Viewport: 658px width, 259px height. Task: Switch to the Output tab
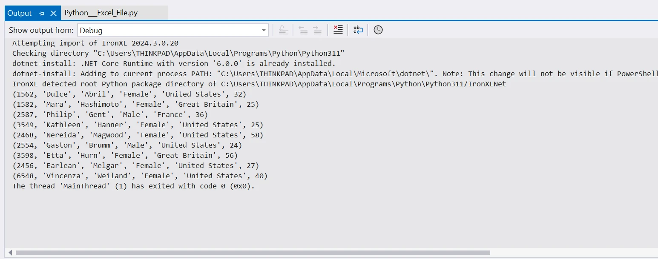(x=19, y=13)
